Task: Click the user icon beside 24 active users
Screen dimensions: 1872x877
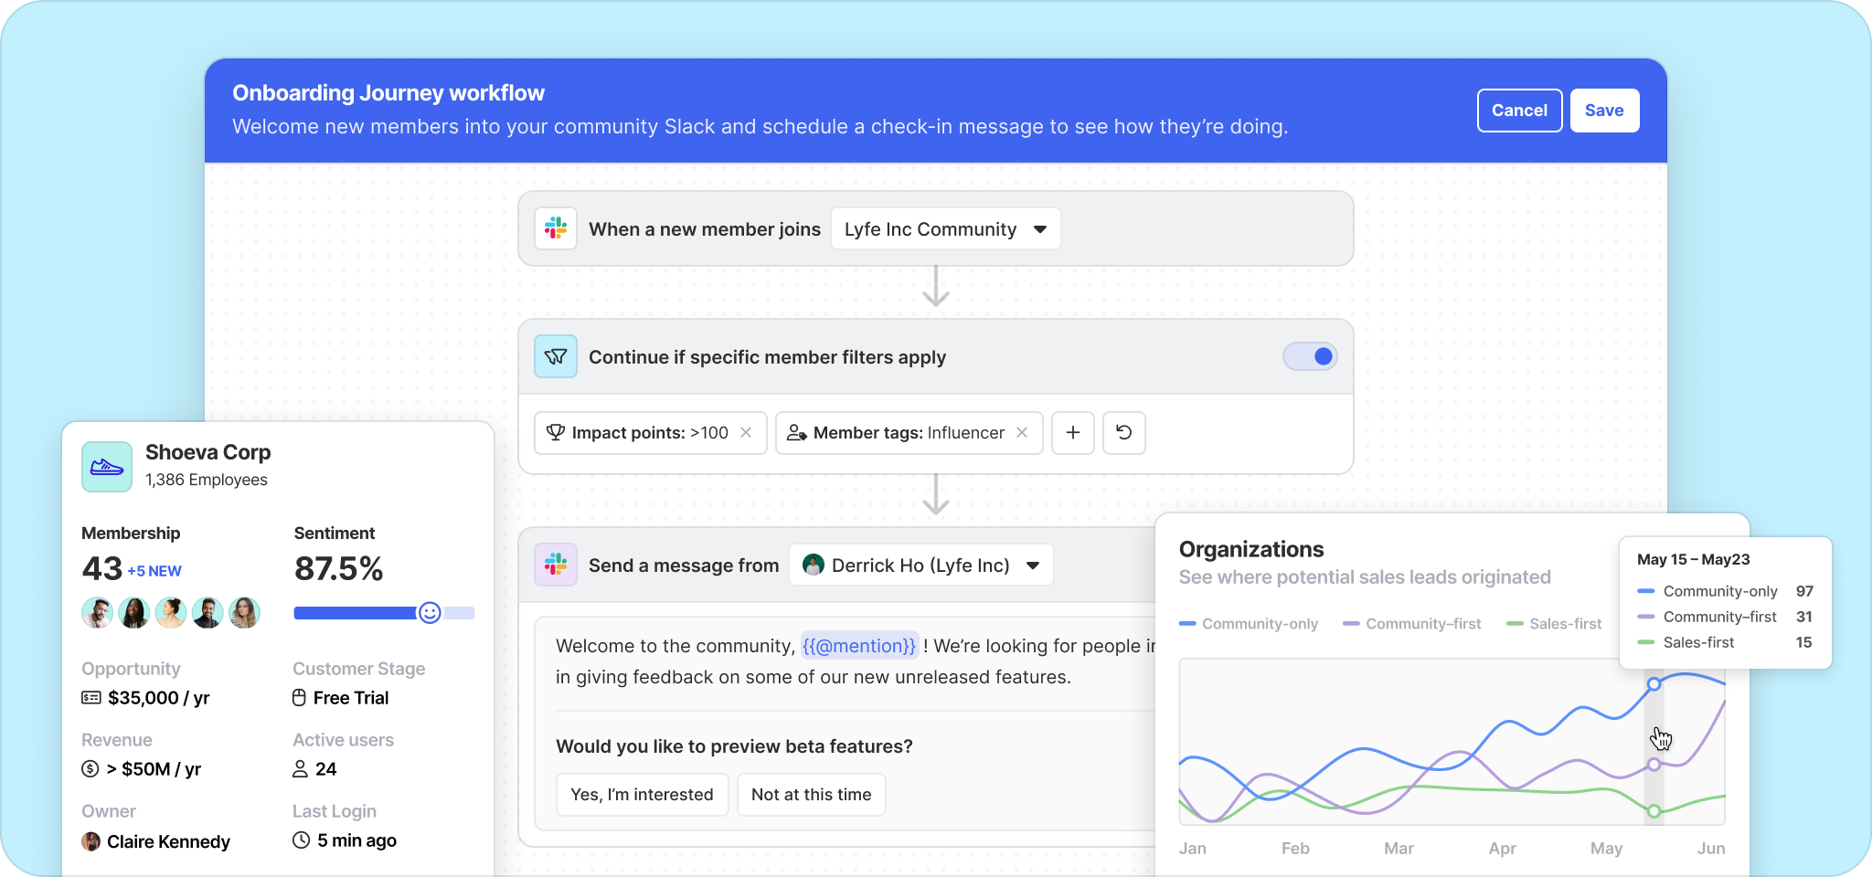Action: (x=300, y=769)
